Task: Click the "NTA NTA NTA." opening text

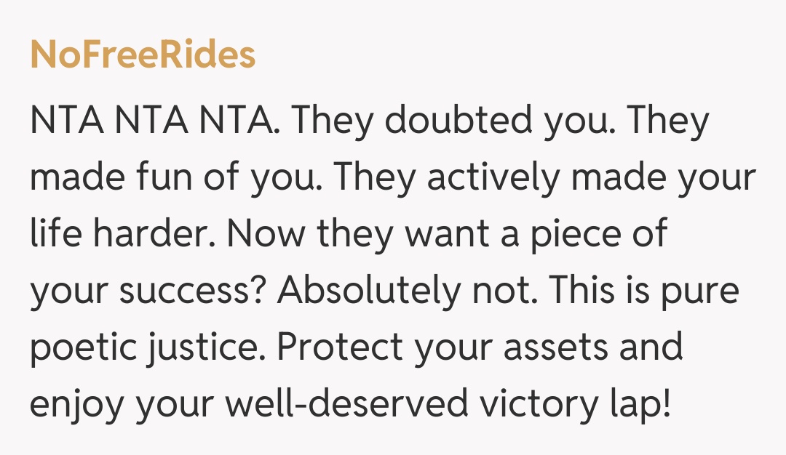Action: tap(154, 122)
